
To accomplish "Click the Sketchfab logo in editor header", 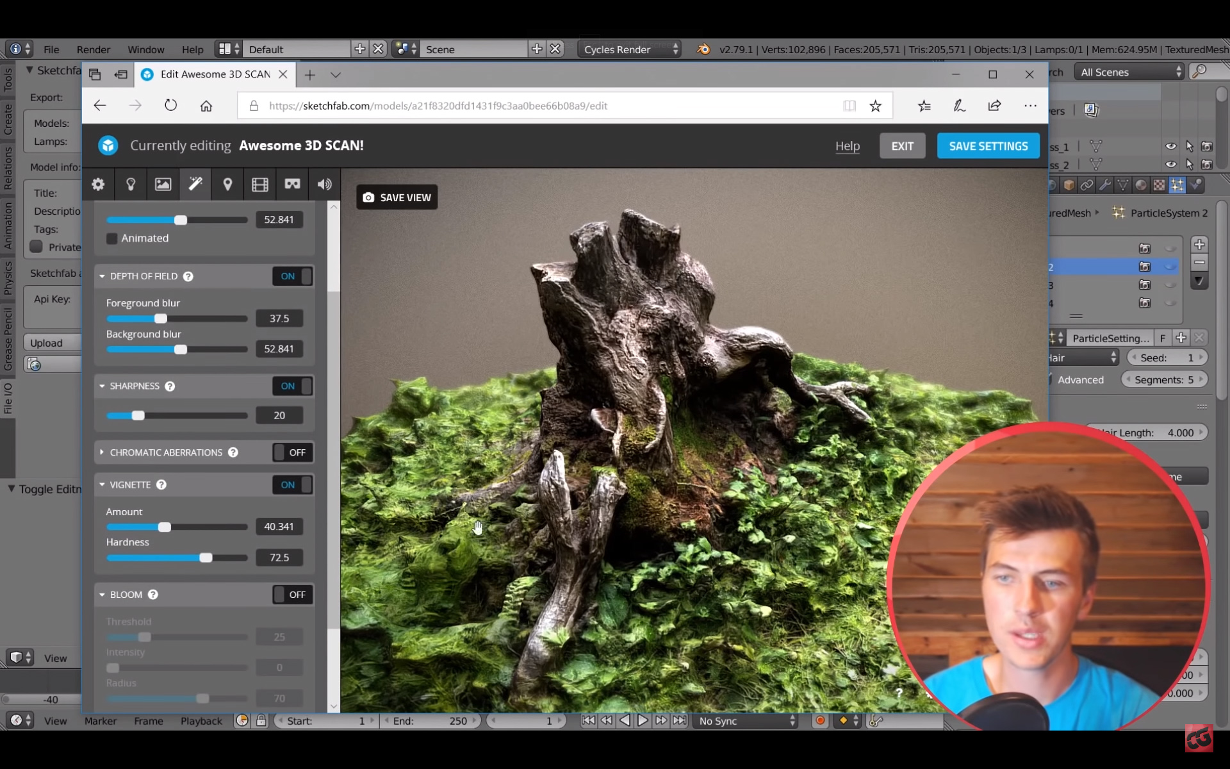I will [108, 145].
